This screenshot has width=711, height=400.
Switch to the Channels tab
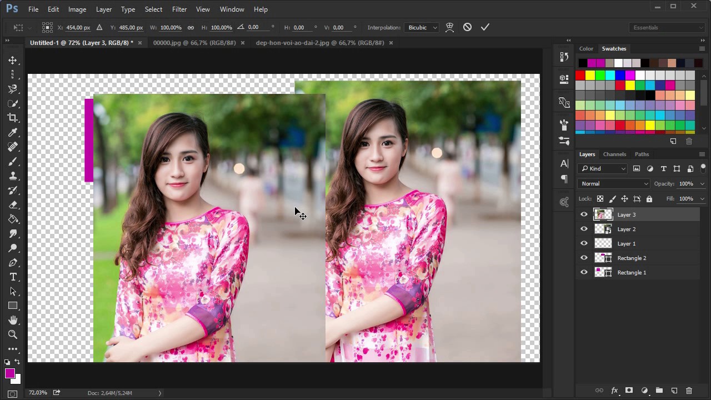pyautogui.click(x=614, y=154)
